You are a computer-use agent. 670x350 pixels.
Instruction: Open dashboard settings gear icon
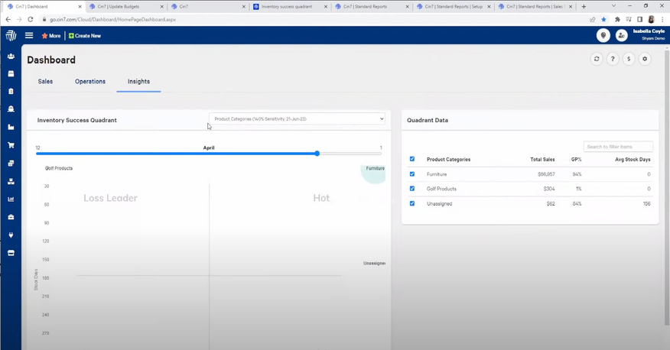645,59
